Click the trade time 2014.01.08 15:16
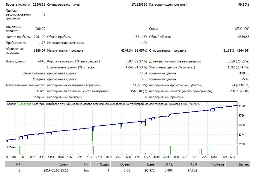 pos(56,170)
